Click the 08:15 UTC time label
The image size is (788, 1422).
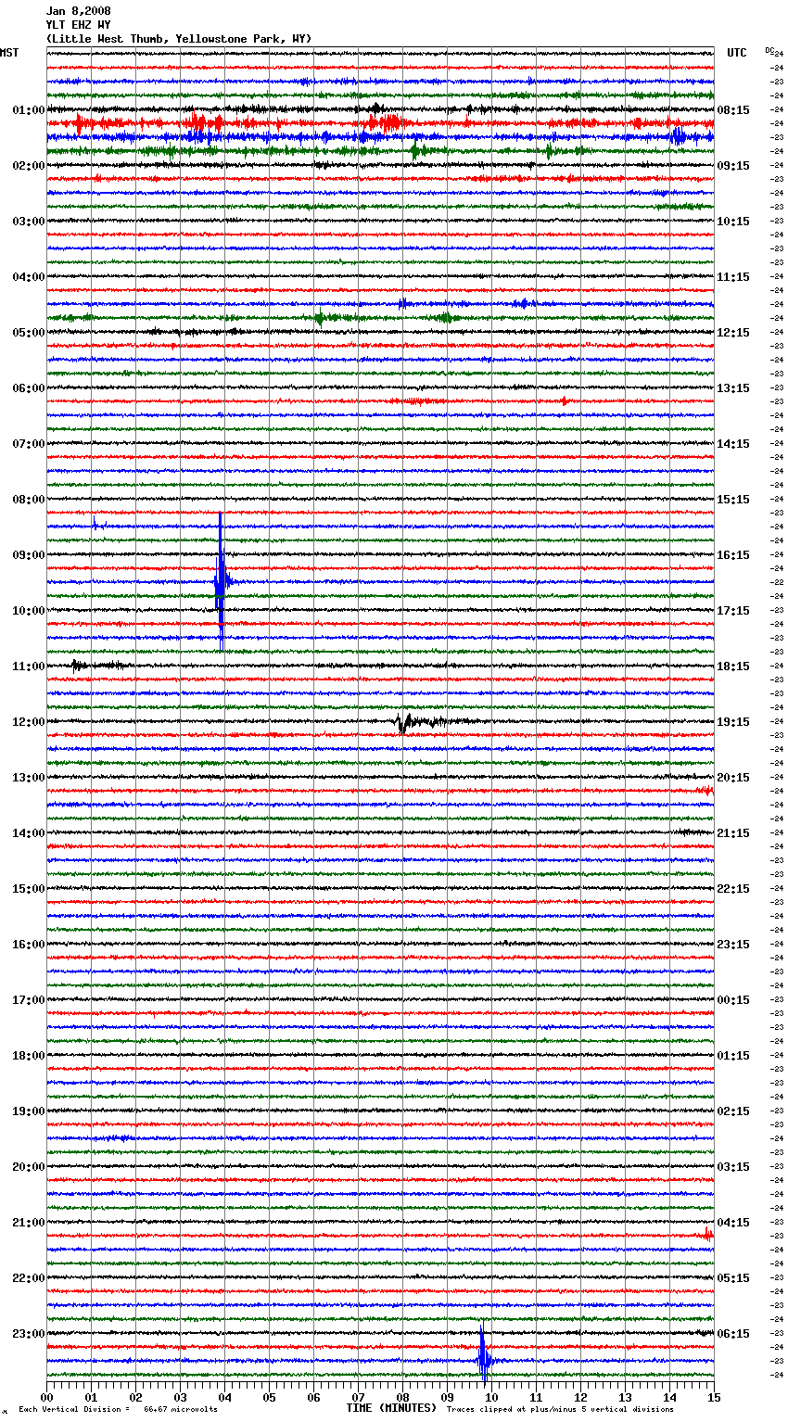pos(733,110)
